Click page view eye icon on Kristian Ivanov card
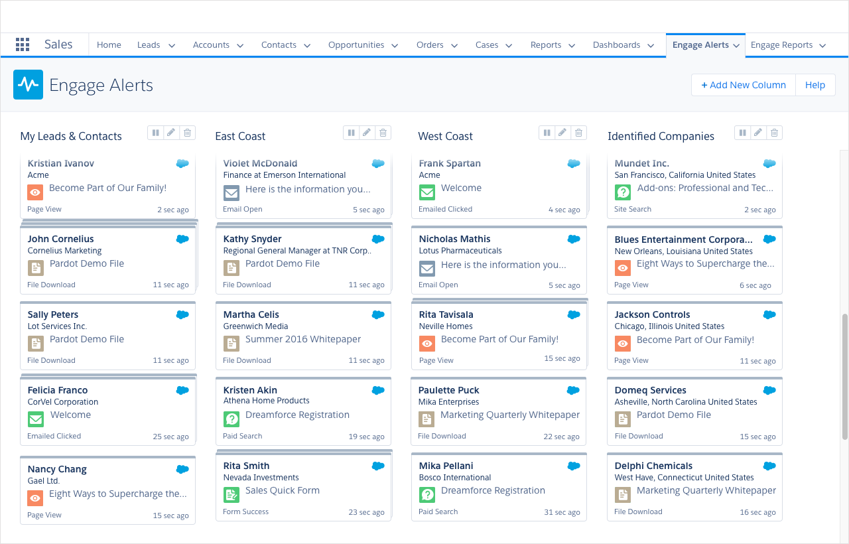The width and height of the screenshot is (849, 544). point(35,192)
